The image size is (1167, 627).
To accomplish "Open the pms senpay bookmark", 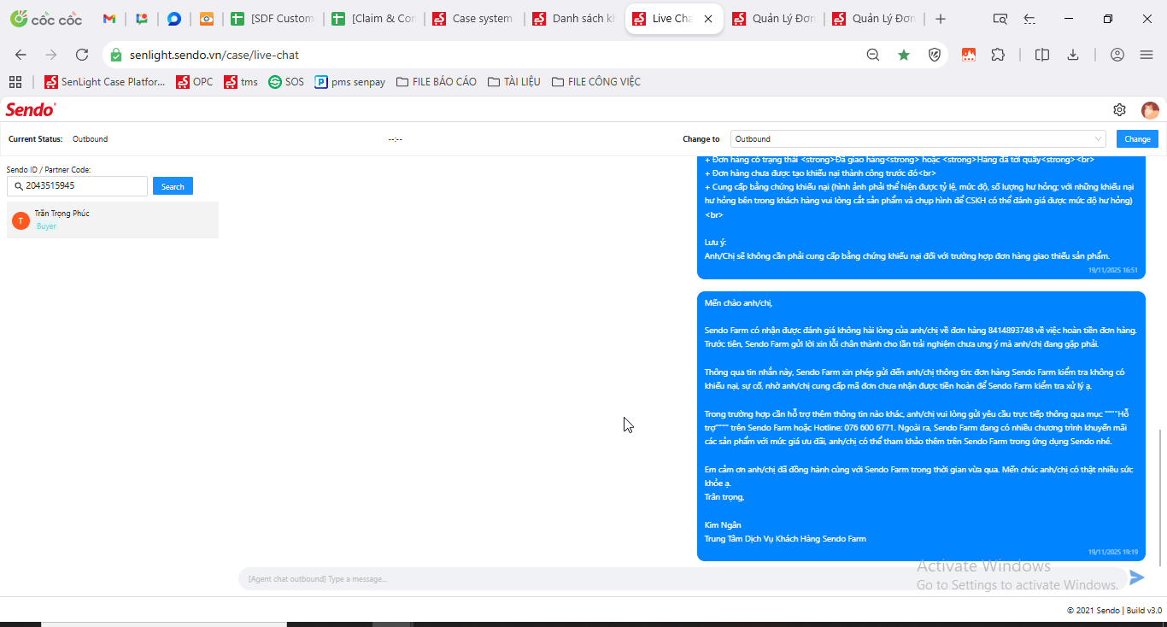I will pos(350,82).
